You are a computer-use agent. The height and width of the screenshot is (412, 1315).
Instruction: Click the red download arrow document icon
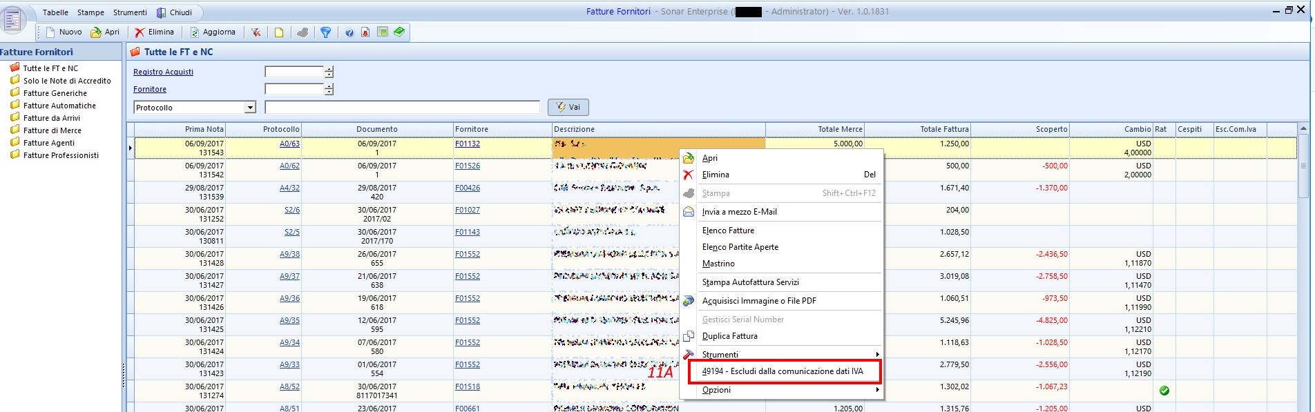click(x=365, y=32)
